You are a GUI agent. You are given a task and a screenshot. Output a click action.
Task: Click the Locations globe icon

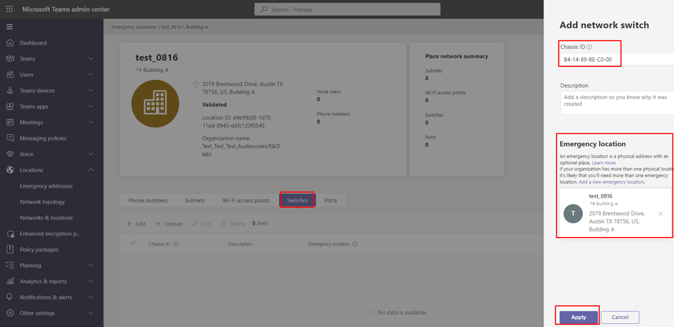10,170
